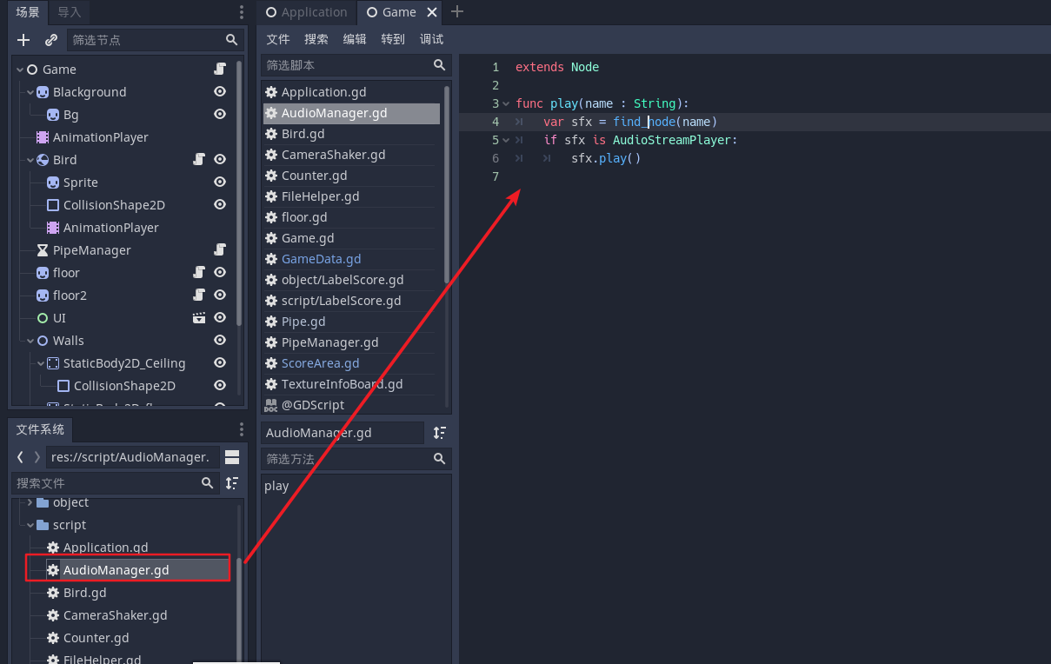1051x664 pixels.
Task: Click the script icon next to the Game node
Action: 220,69
